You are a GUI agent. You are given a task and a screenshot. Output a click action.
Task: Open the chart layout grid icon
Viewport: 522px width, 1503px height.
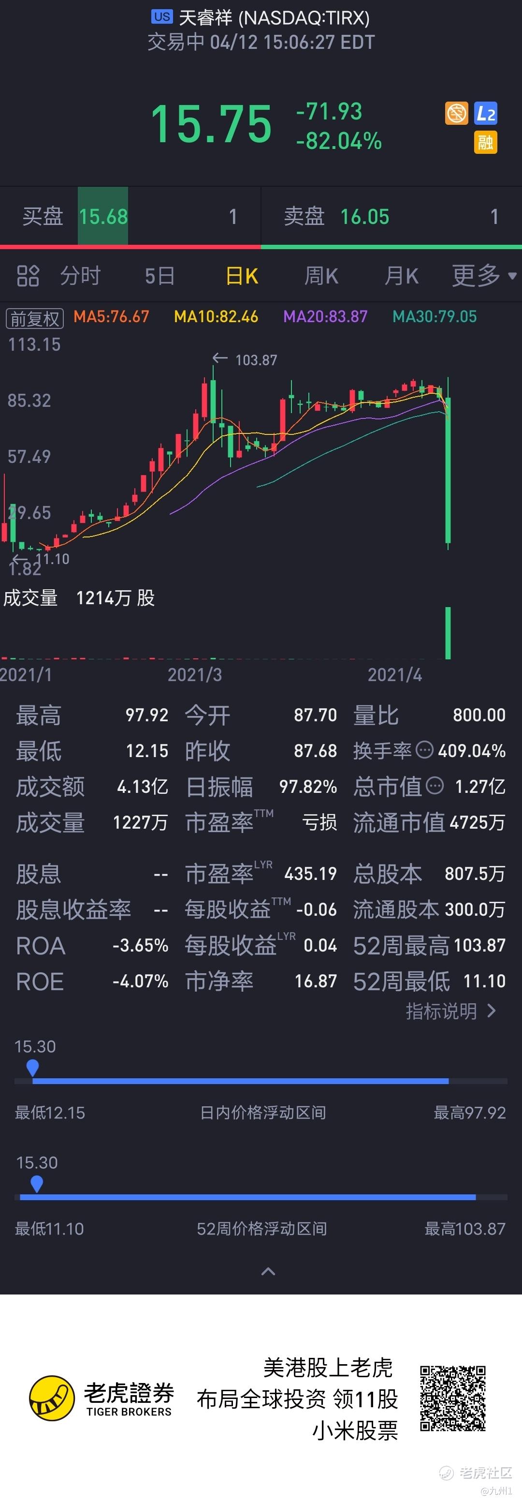click(x=28, y=276)
